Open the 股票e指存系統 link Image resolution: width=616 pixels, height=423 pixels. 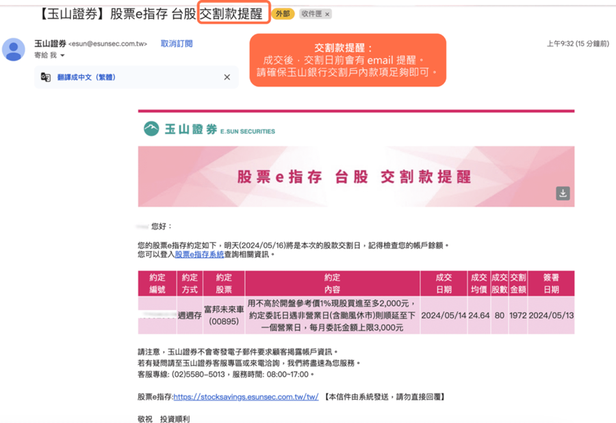(200, 255)
